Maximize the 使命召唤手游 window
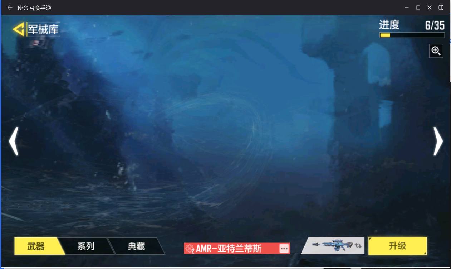Viewport: 451px width, 269px height. coord(418,8)
